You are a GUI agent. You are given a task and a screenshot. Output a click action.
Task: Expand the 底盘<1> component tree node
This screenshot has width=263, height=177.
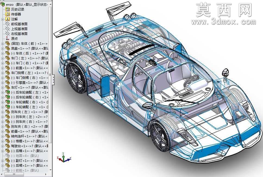click(x=2, y=49)
